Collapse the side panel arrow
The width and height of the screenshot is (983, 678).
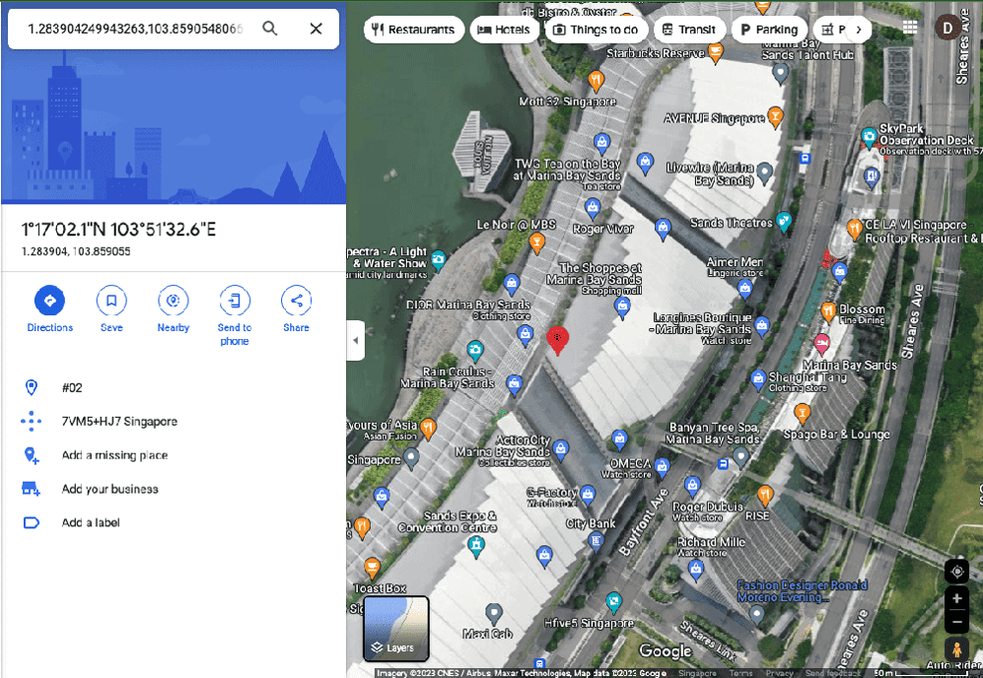pyautogui.click(x=355, y=340)
